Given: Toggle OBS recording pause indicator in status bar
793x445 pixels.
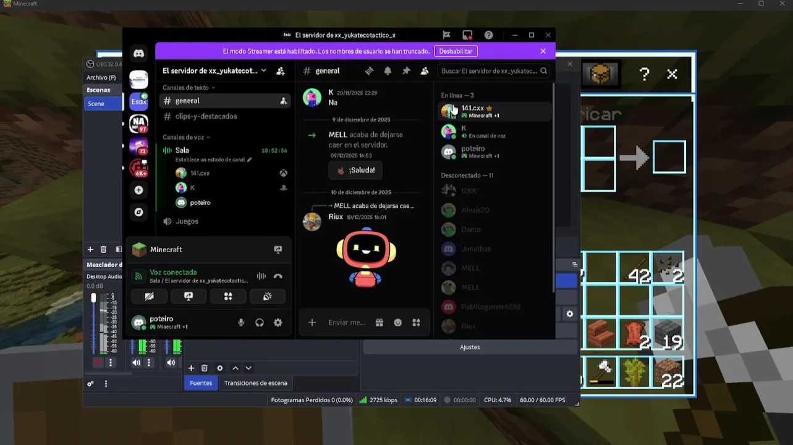Looking at the screenshot, I should [447, 400].
